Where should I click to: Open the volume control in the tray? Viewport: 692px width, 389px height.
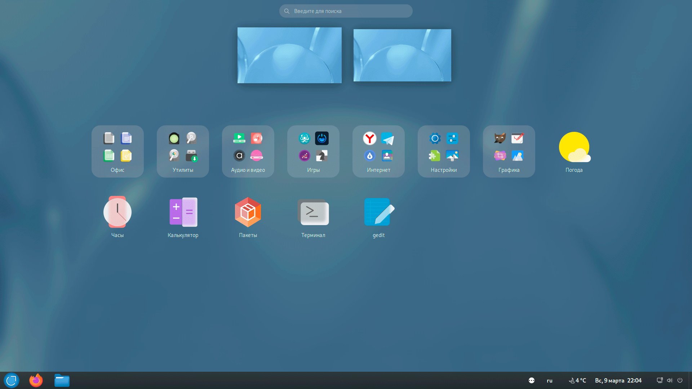(x=670, y=380)
